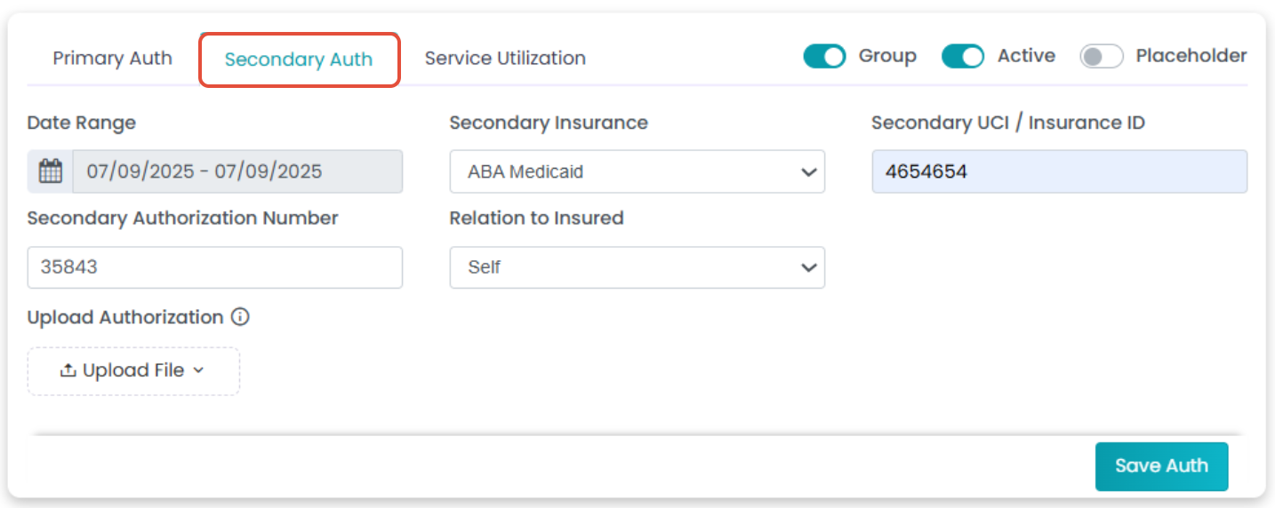Click the info icon next to Upload Authorization
Screen dimensions: 1275x508
click(240, 317)
